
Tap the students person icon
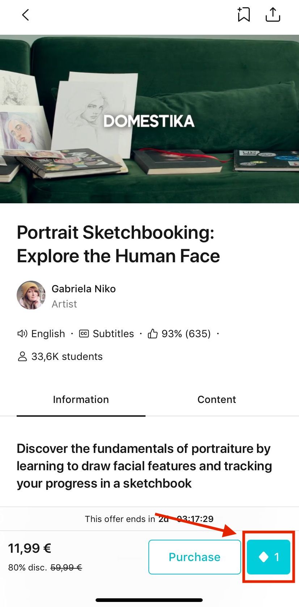tap(22, 356)
